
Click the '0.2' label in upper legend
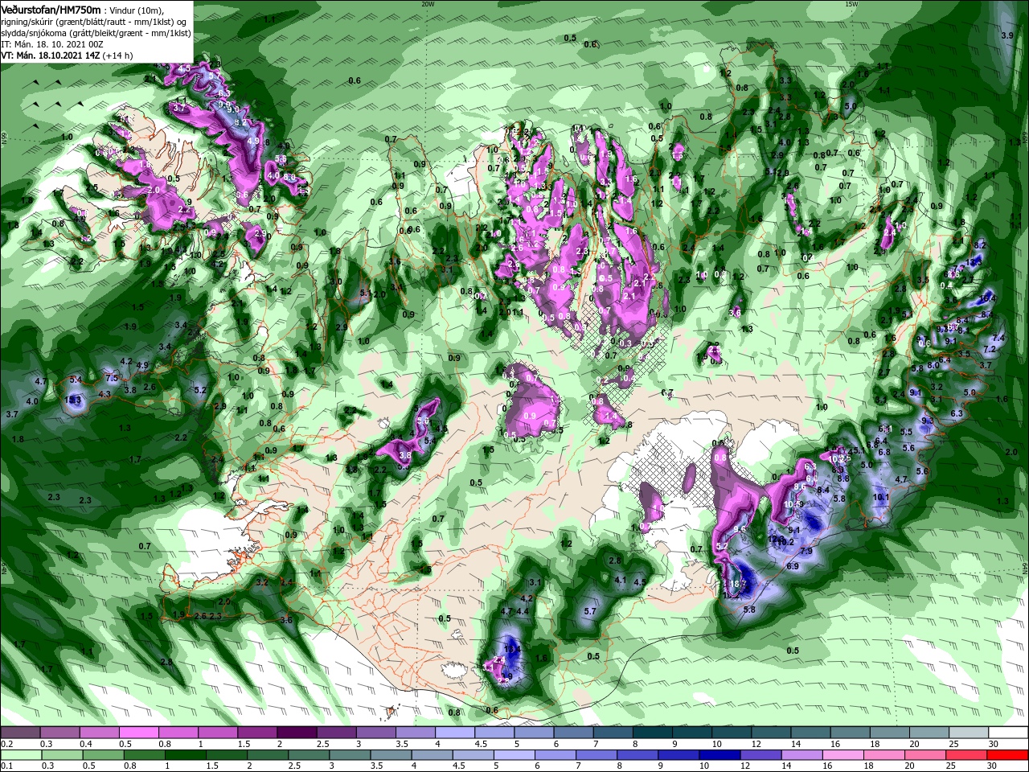pyautogui.click(x=6, y=744)
